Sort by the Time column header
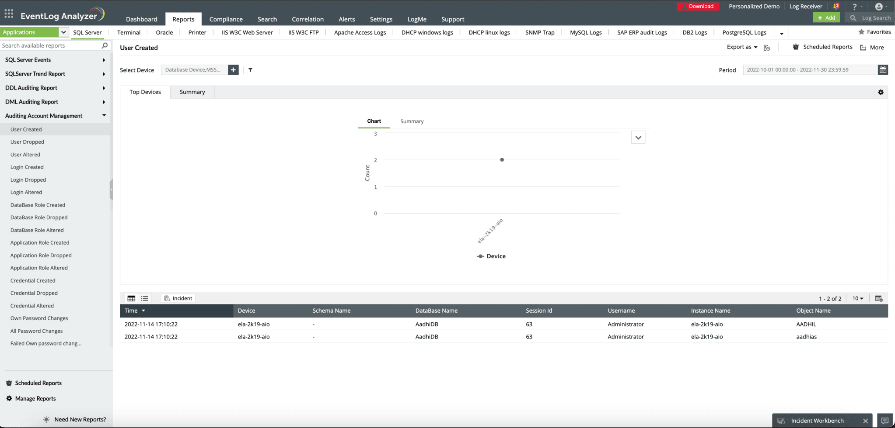Screen dimensions: 895x428 coord(176,311)
